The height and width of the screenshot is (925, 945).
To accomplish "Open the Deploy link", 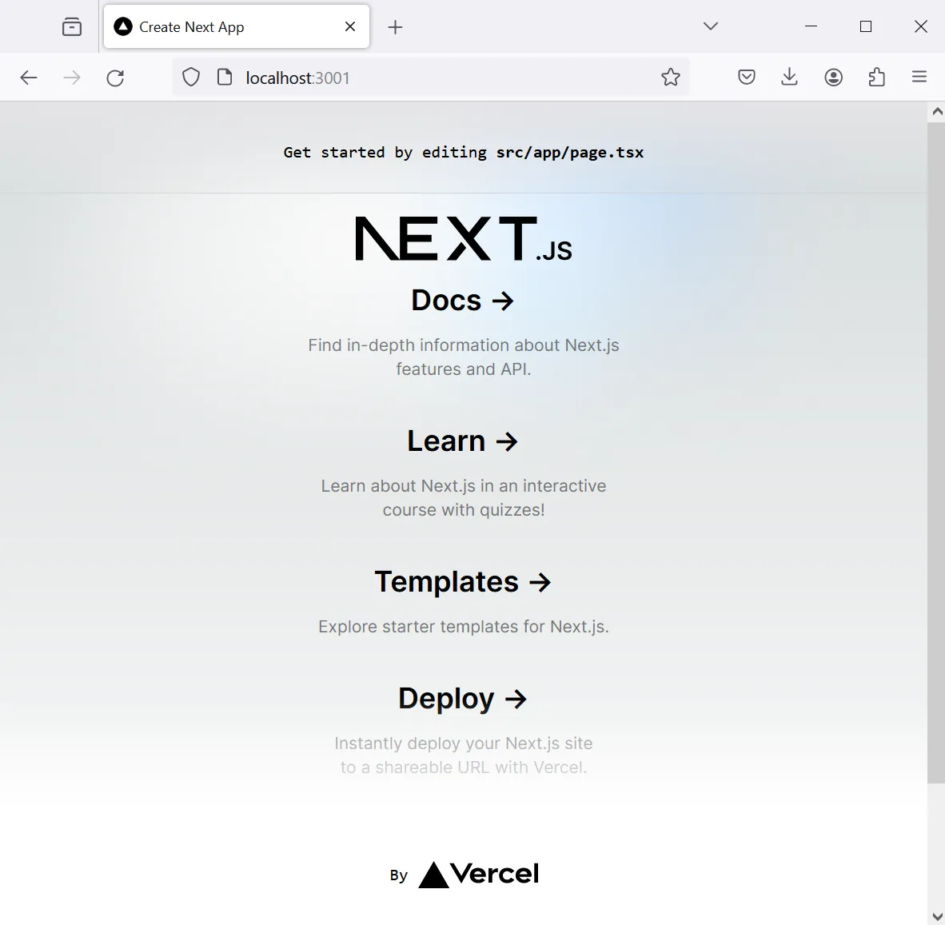I will [x=463, y=698].
